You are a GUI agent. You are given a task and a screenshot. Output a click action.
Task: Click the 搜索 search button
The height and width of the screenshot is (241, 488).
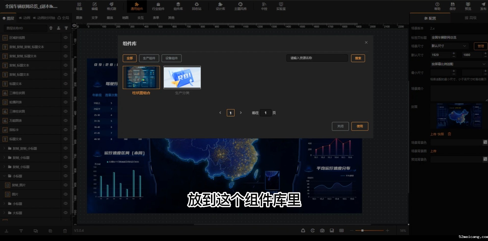[x=358, y=58]
